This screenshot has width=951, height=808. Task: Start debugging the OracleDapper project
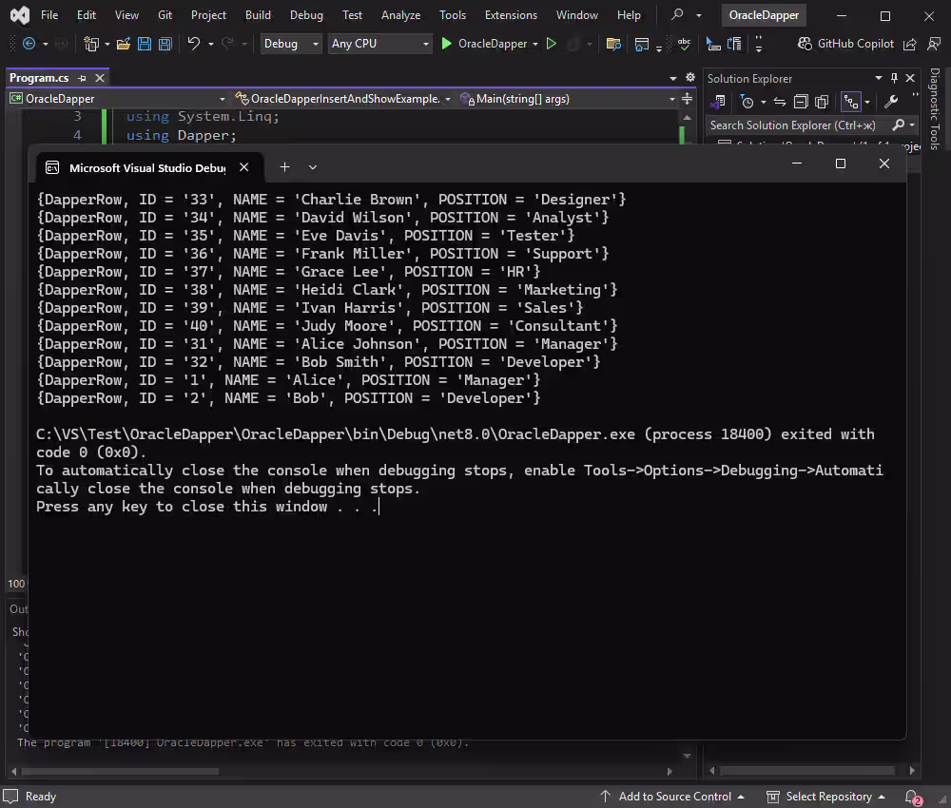446,43
